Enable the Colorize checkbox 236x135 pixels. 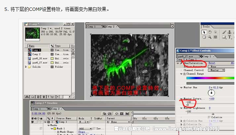tap(209, 117)
